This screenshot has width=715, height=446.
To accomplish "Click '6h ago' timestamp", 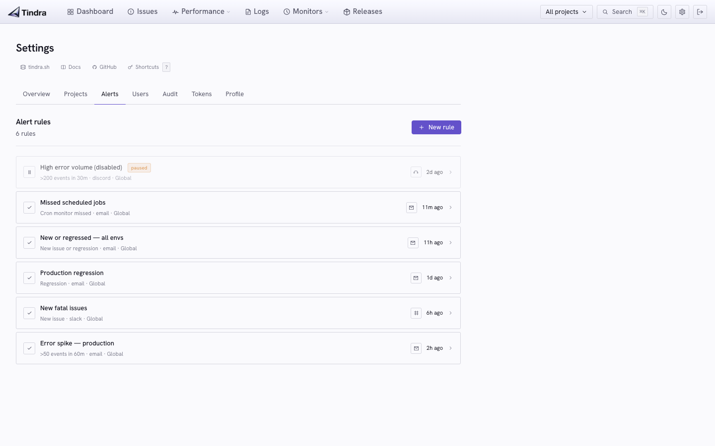I will click(x=434, y=313).
